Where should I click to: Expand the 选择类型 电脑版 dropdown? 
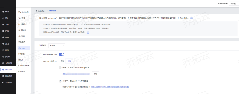tap(56, 45)
